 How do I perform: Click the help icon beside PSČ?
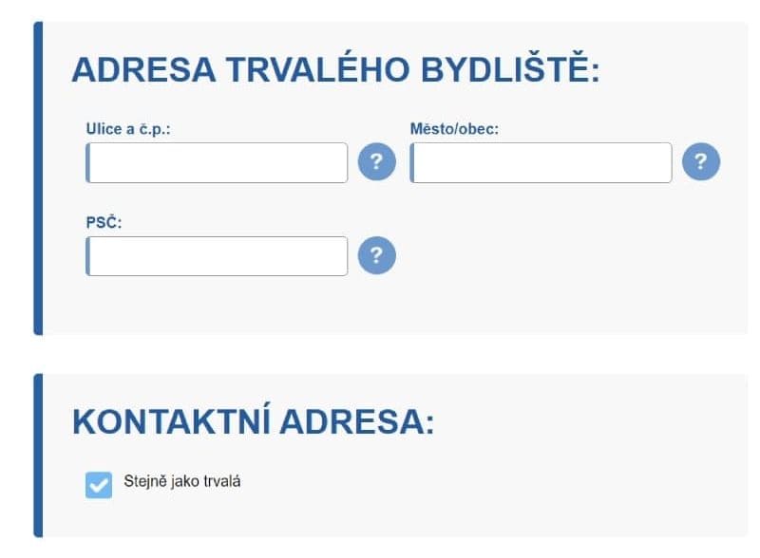pyautogui.click(x=376, y=255)
